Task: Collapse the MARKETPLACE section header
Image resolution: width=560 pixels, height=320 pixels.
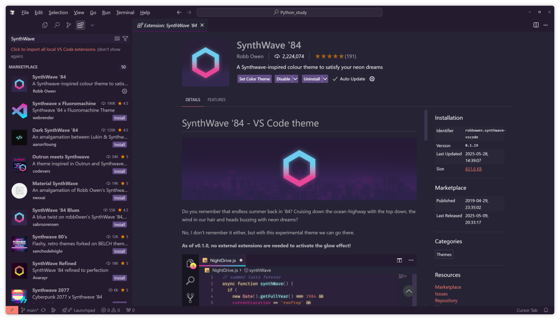Action: [x=23, y=67]
